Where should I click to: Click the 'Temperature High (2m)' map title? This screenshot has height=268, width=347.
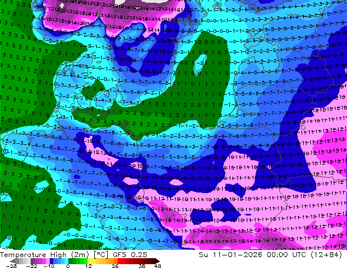(x=44, y=255)
